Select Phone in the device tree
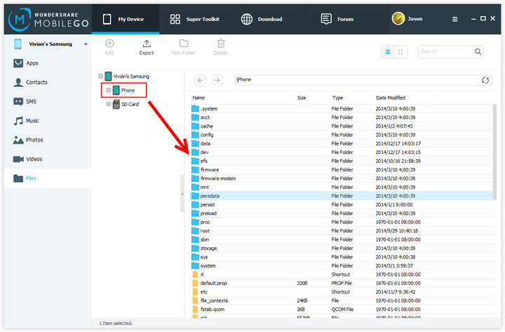Image resolution: width=505 pixels, height=332 pixels. click(x=128, y=90)
